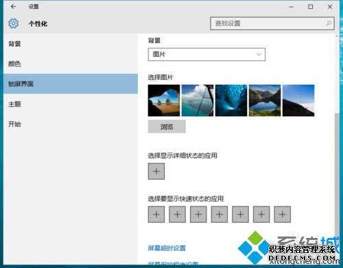
Task: Choose the beach cave picture thumbnail
Action: 164,100
